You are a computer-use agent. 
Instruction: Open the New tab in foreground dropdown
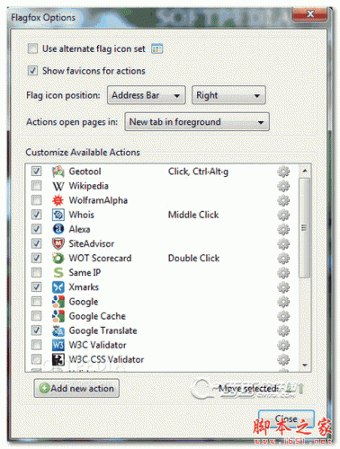coord(197,122)
